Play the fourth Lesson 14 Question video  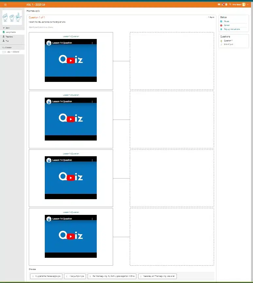(x=71, y=236)
